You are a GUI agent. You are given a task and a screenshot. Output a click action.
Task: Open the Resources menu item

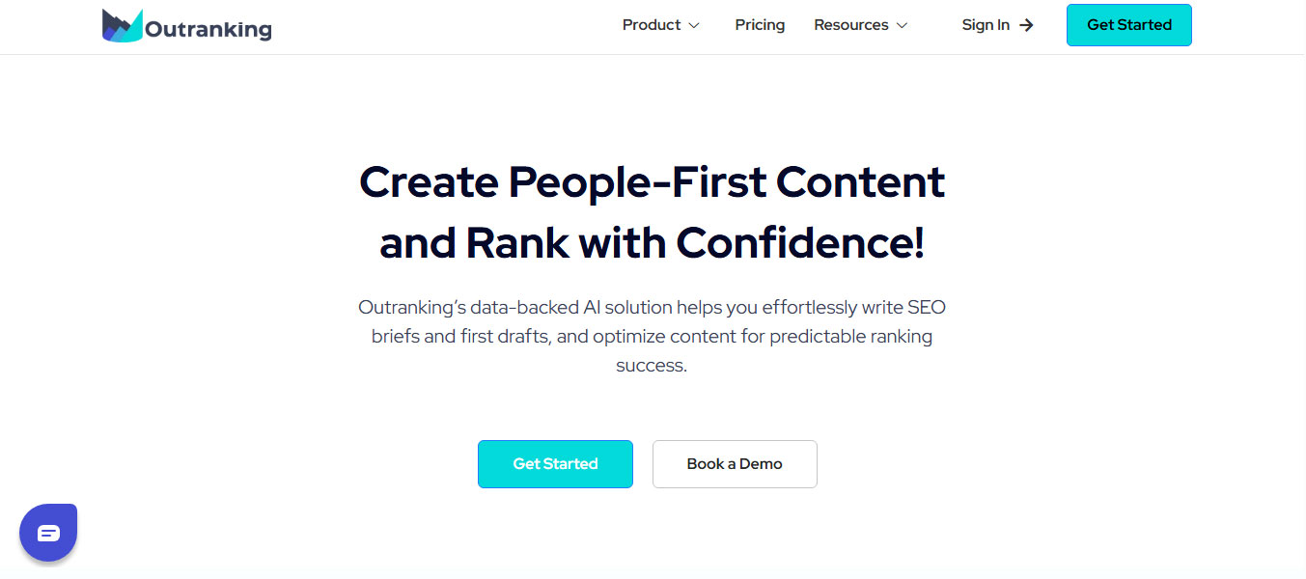point(851,25)
